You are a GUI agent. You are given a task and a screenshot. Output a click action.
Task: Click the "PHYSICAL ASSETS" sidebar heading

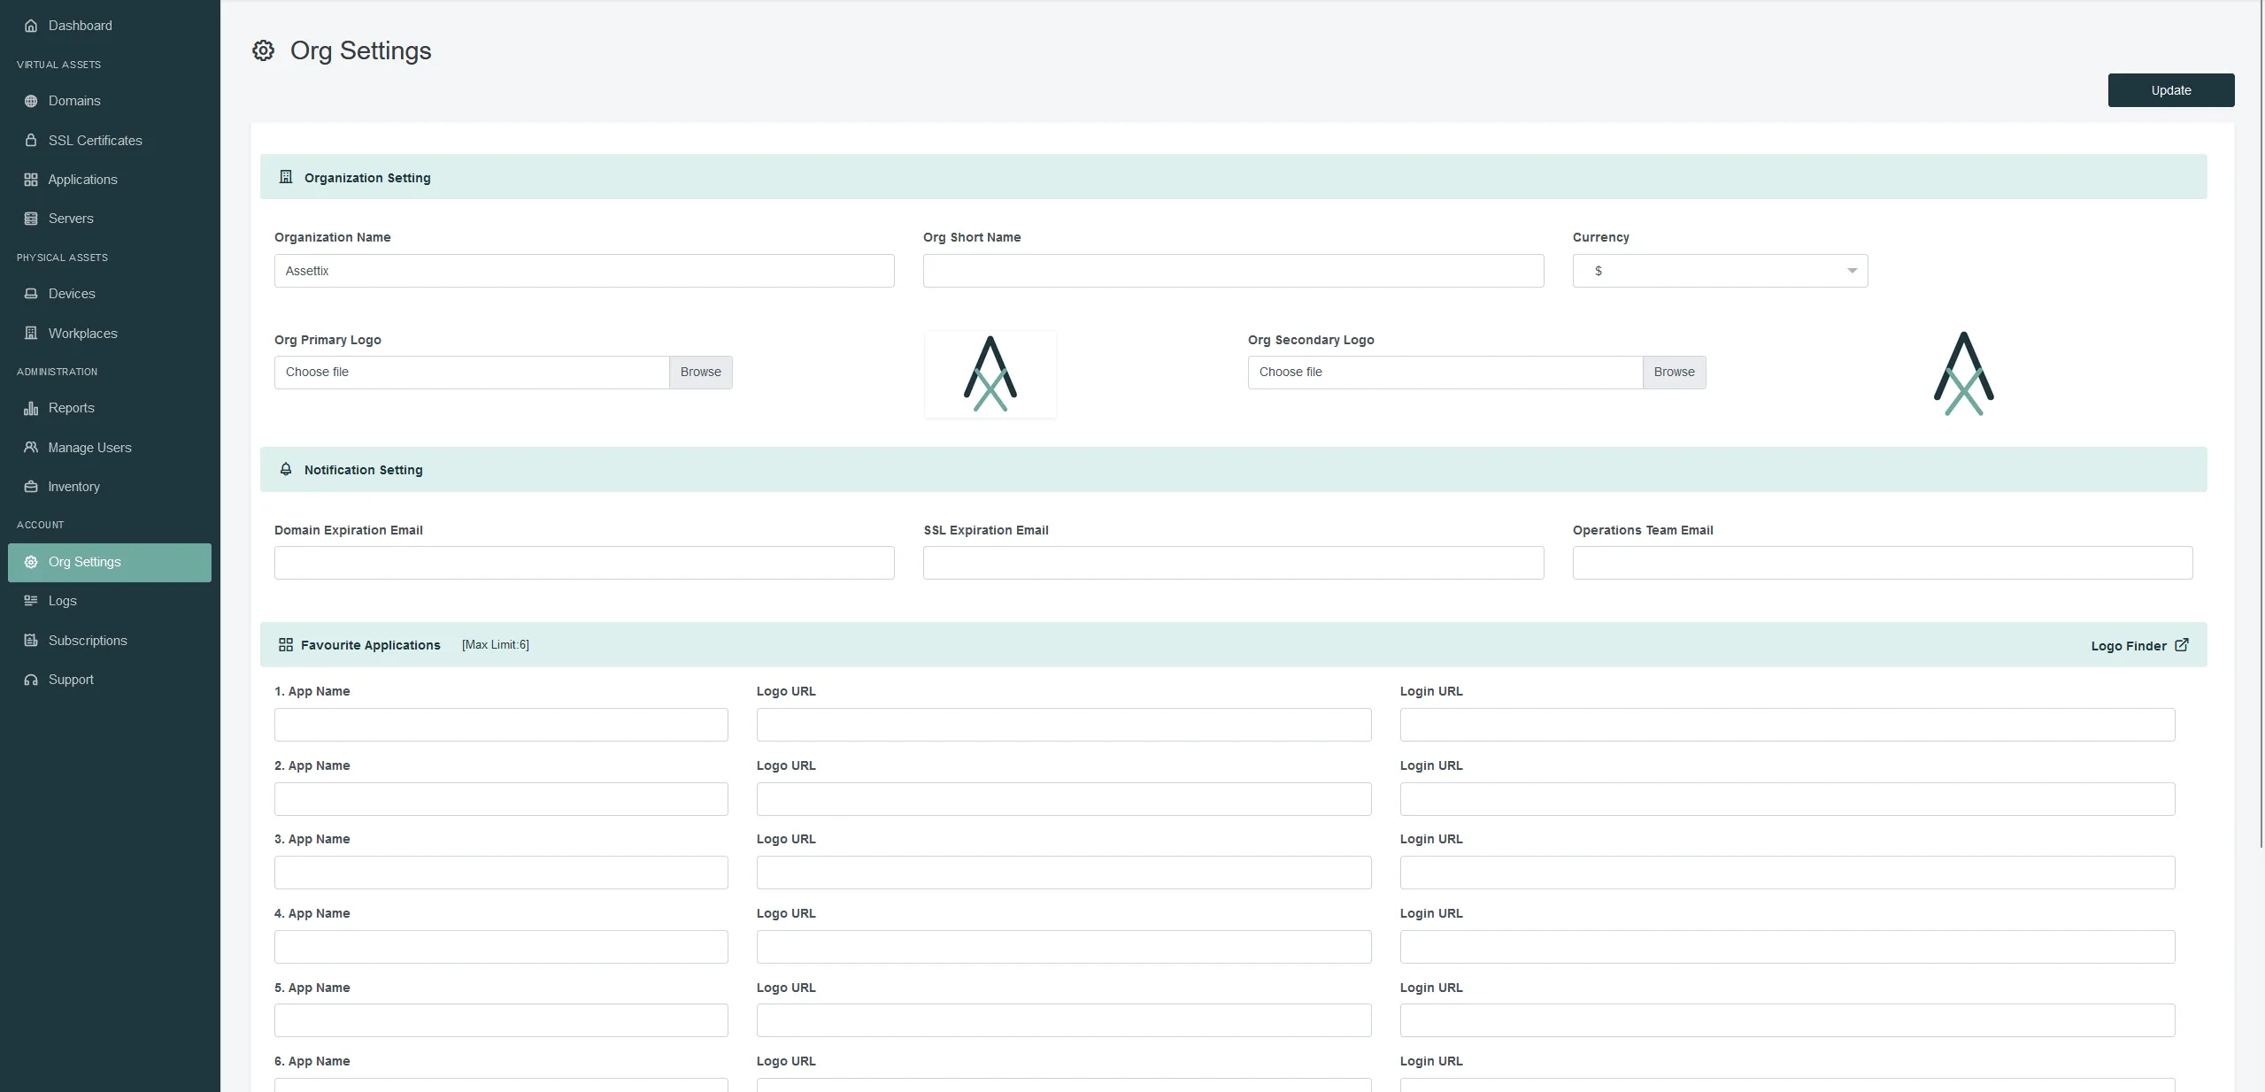tap(62, 258)
